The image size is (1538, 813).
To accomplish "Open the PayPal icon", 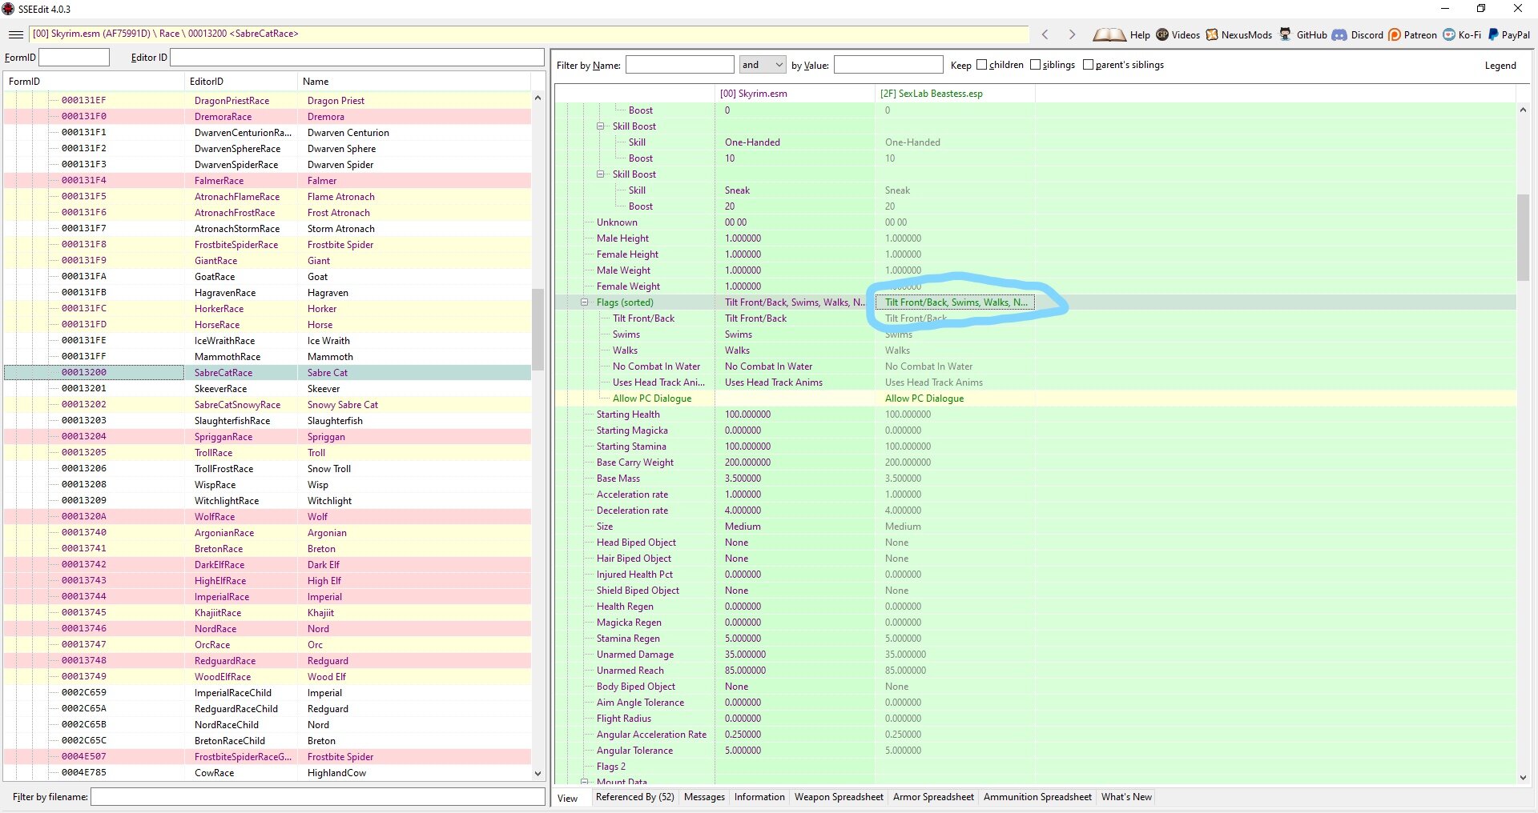I will pos(1493,34).
